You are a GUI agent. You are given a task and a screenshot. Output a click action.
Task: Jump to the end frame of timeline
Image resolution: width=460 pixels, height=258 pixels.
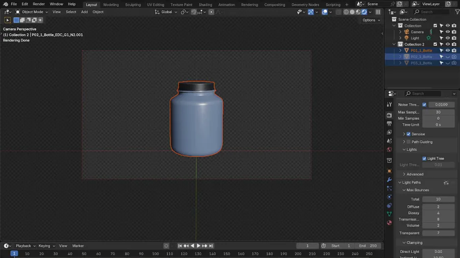tap(211, 246)
